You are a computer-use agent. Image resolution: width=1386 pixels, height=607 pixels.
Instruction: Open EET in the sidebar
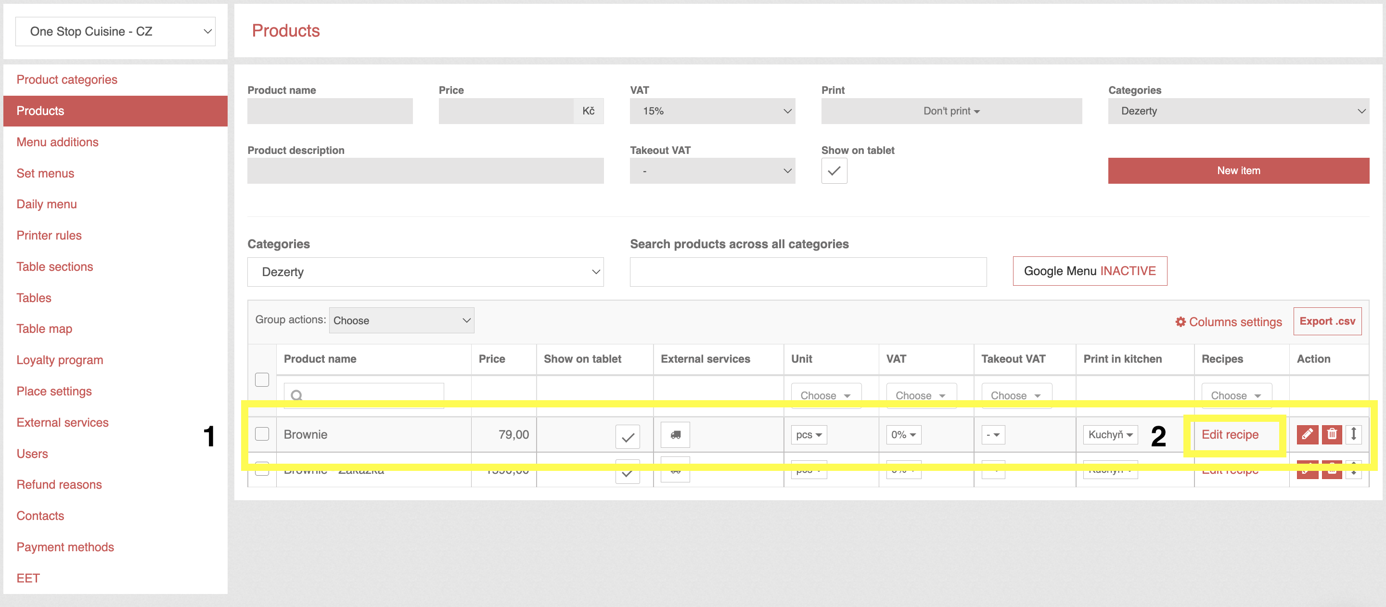click(28, 578)
